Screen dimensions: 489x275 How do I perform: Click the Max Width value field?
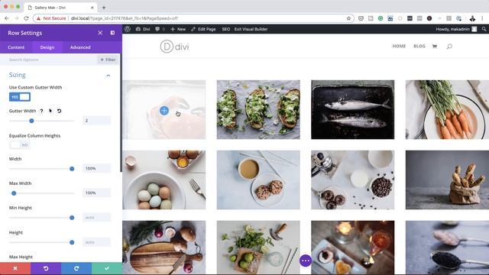click(x=97, y=193)
